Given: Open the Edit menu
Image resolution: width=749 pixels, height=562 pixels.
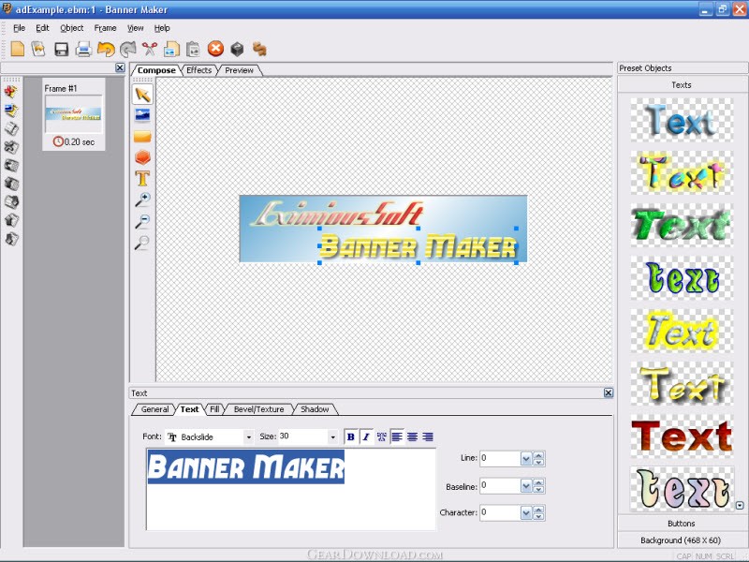Looking at the screenshot, I should (x=42, y=28).
